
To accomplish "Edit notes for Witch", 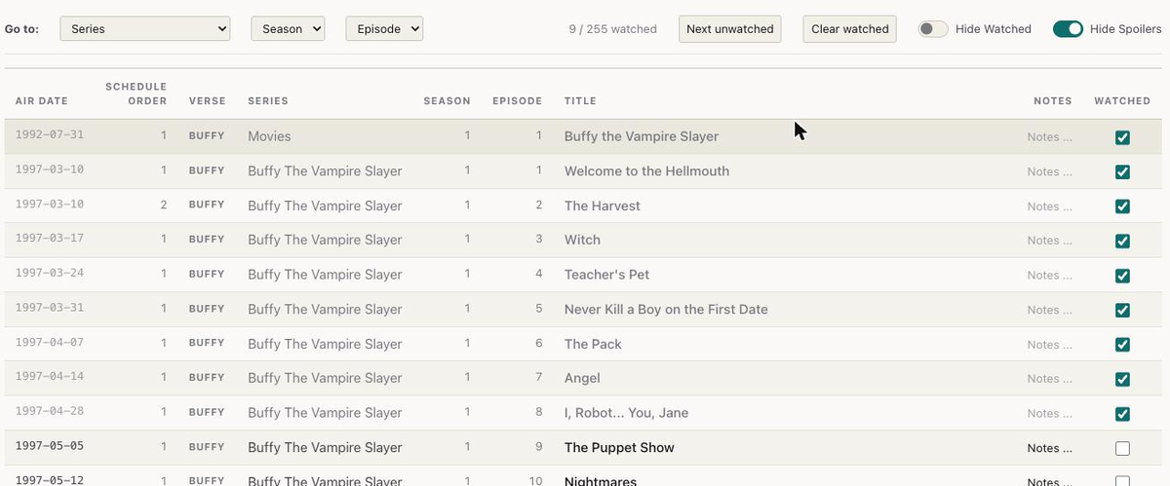I will click(x=1049, y=241).
